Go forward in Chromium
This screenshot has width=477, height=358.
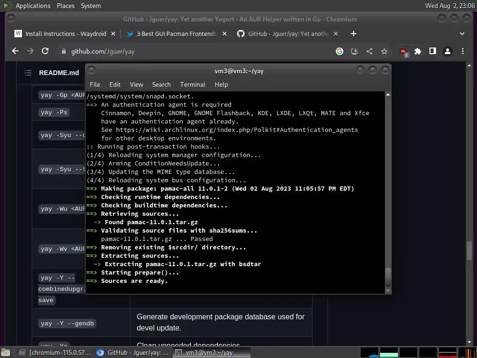pyautogui.click(x=30, y=51)
